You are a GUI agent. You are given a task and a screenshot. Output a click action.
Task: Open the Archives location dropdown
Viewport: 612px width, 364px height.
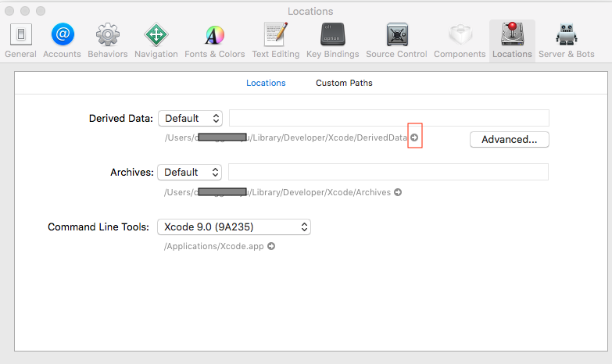pos(190,172)
